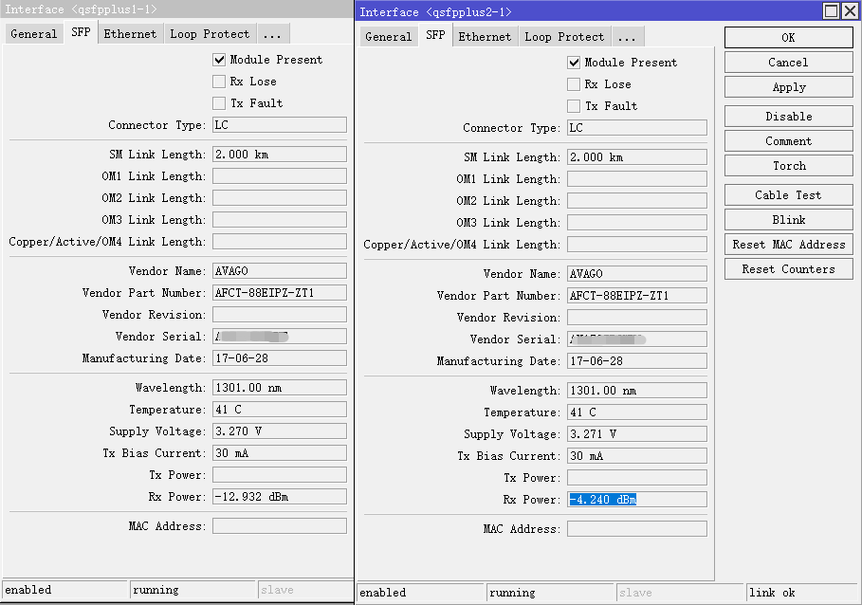Close the qsfpplus2-1 interface window
The image size is (862, 605).
850,11
